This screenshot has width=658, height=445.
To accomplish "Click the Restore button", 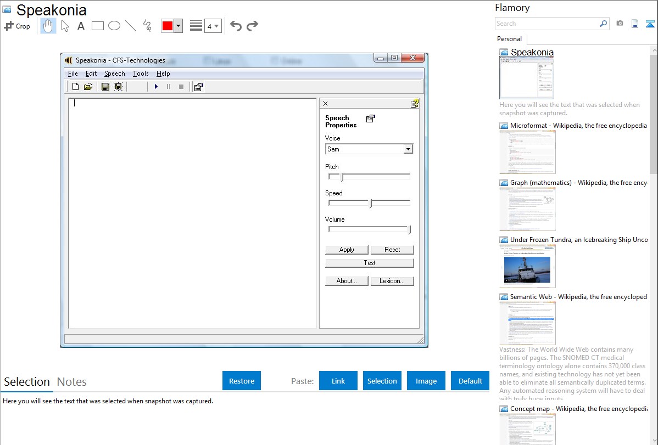I will click(242, 381).
